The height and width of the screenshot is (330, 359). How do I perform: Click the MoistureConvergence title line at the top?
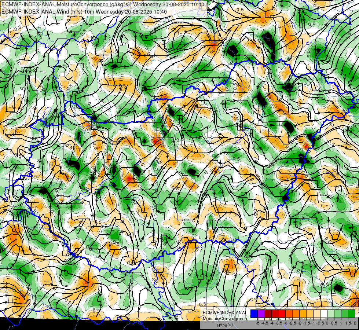click(x=103, y=4)
